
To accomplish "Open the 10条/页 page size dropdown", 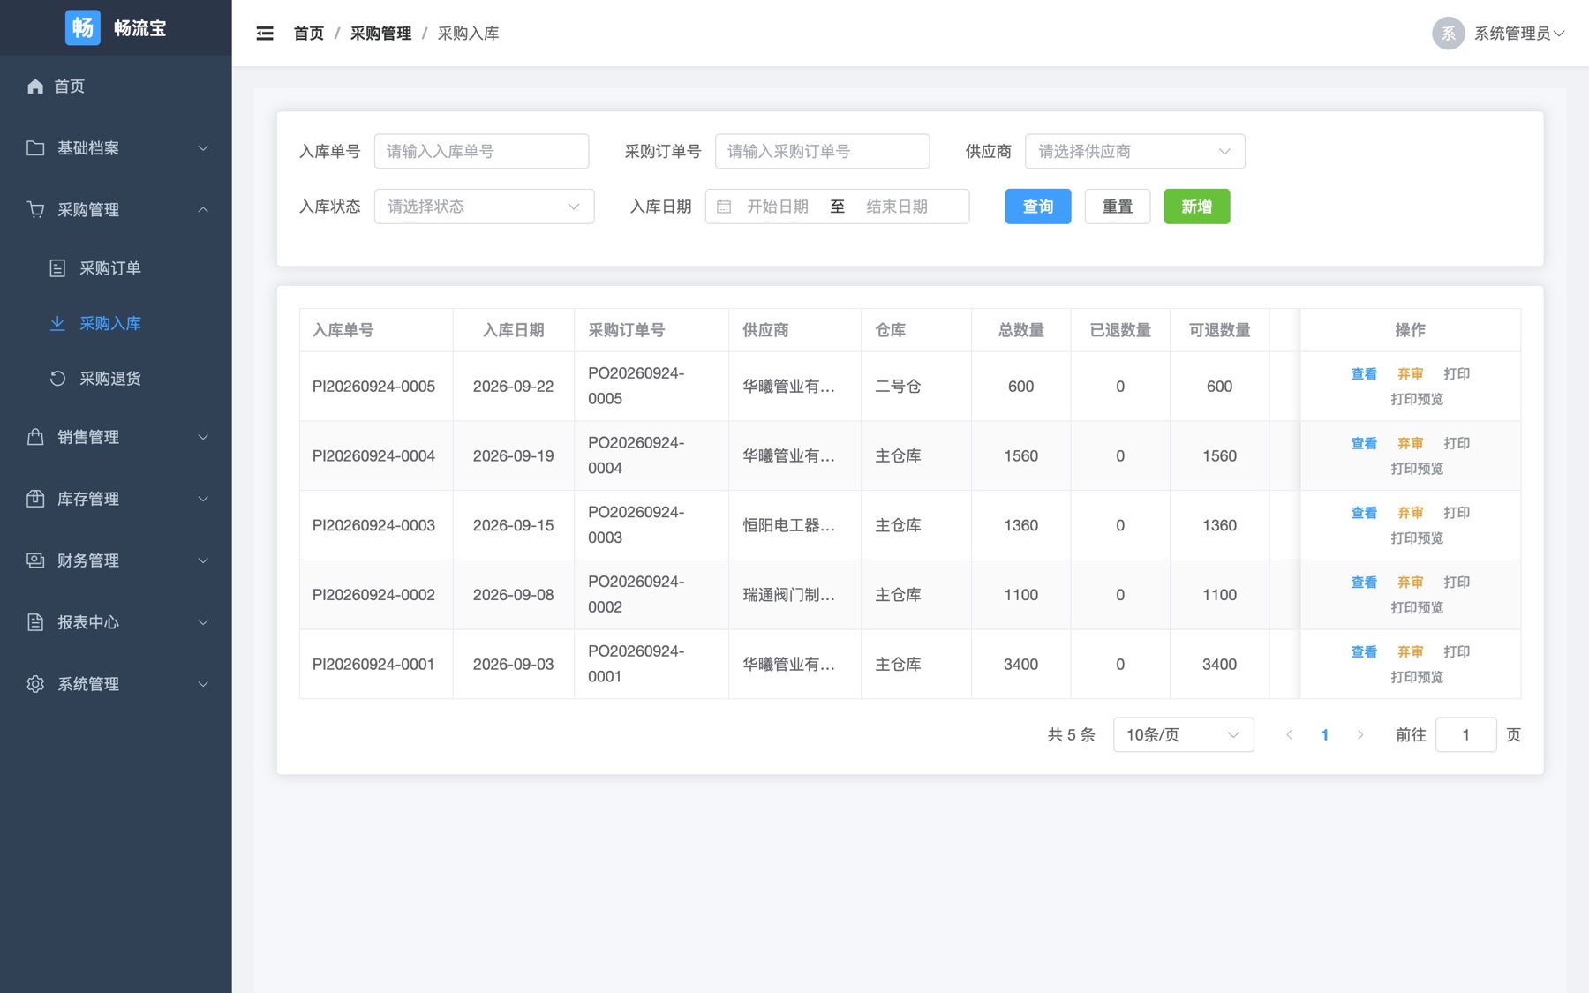I will pyautogui.click(x=1183, y=734).
